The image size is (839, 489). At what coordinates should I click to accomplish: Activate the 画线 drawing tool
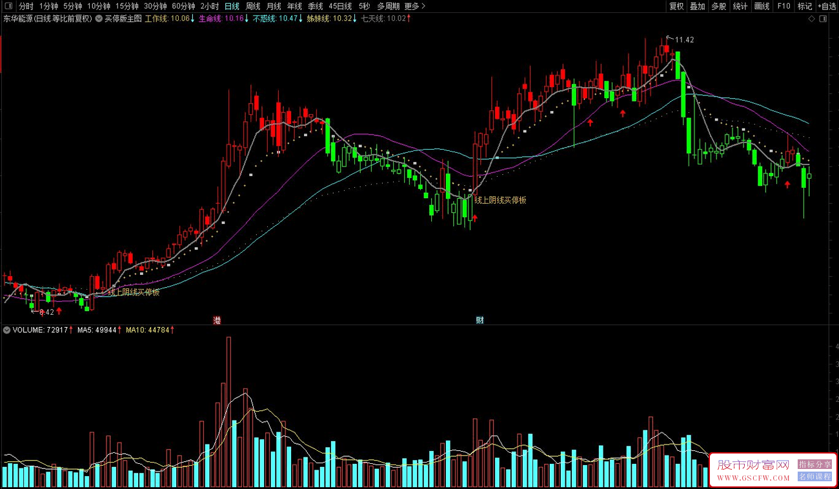tap(762, 6)
